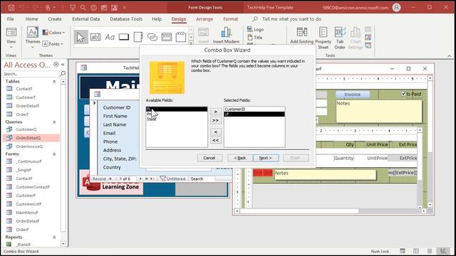Select OrderInvoiceQ query in navigation pane
Viewport: 456px width, 256px height.
tap(29, 146)
